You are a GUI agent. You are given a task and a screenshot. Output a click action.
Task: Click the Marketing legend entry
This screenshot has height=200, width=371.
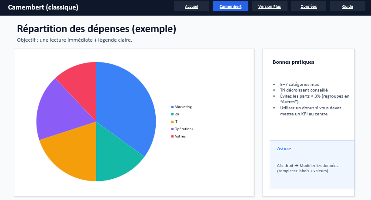(183, 107)
